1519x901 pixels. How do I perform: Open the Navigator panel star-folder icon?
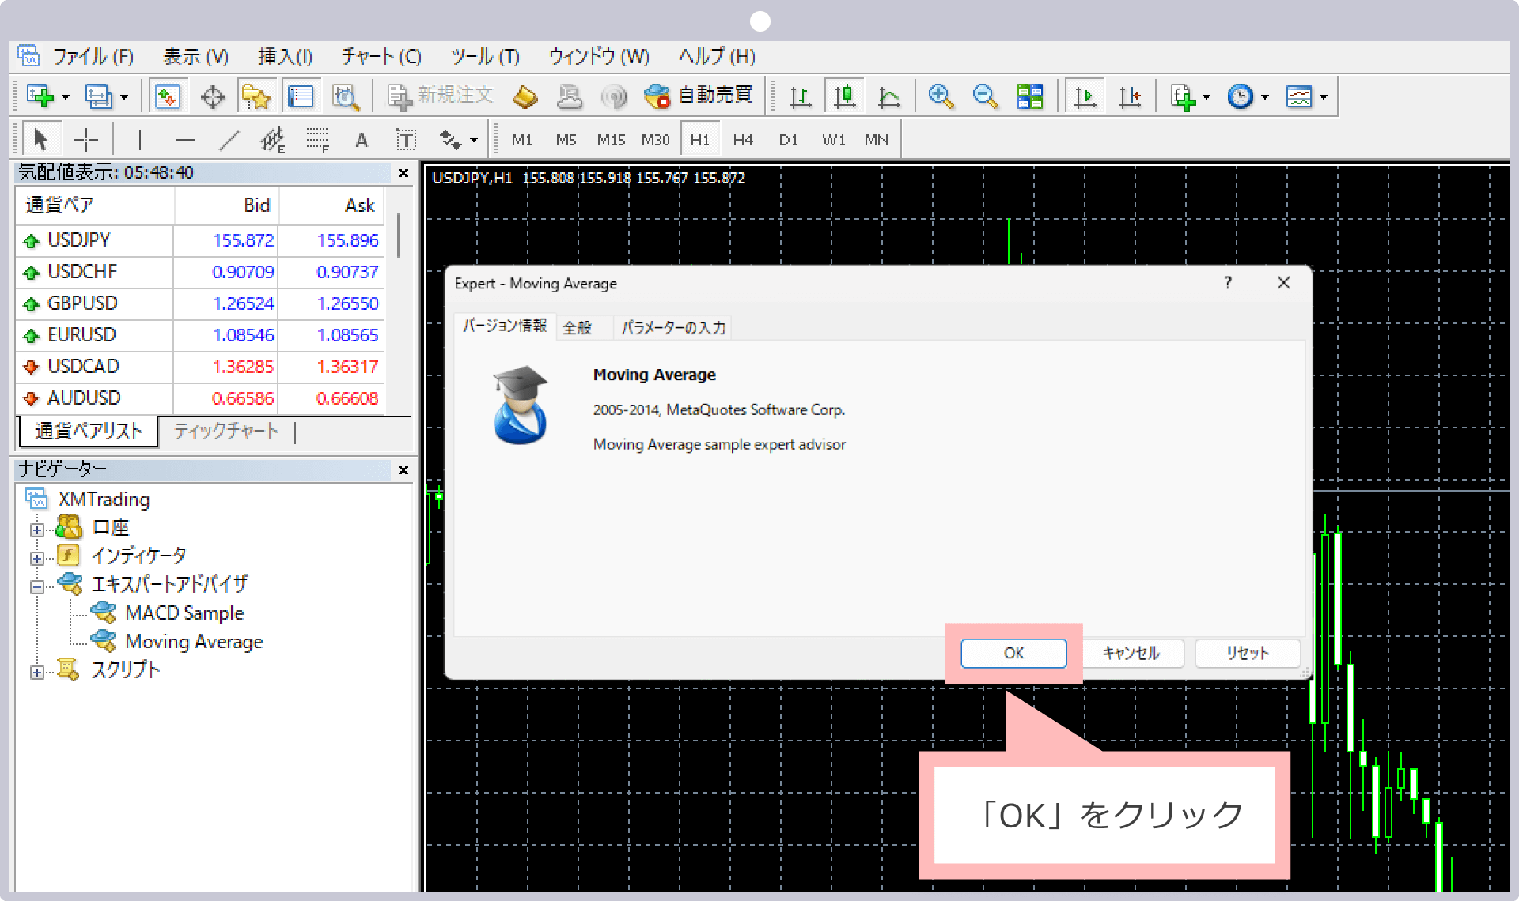point(256,96)
